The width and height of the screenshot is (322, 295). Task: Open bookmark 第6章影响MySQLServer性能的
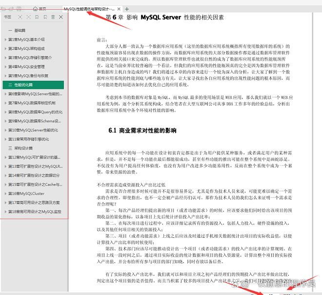35,94
